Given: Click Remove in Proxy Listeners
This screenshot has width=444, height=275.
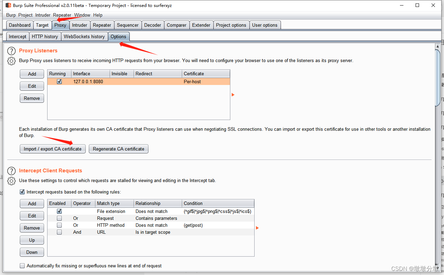Looking at the screenshot, I should tap(32, 98).
